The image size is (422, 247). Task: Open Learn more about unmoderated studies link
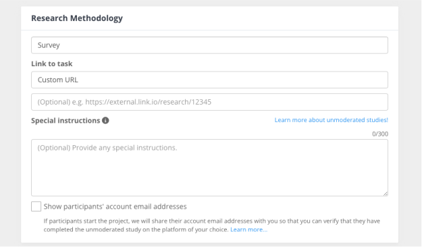point(331,120)
